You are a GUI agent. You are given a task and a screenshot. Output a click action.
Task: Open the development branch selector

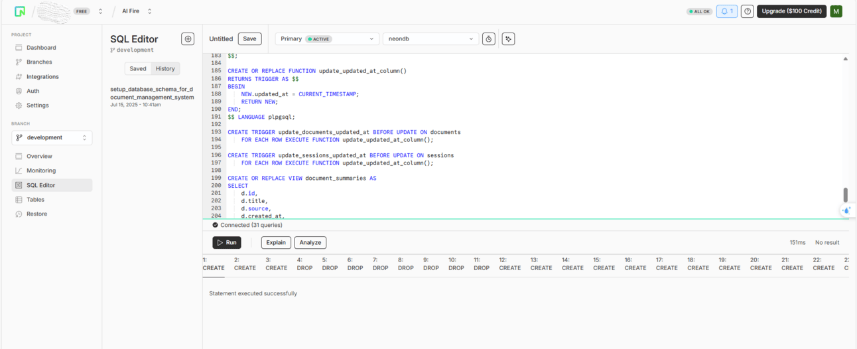coord(52,138)
